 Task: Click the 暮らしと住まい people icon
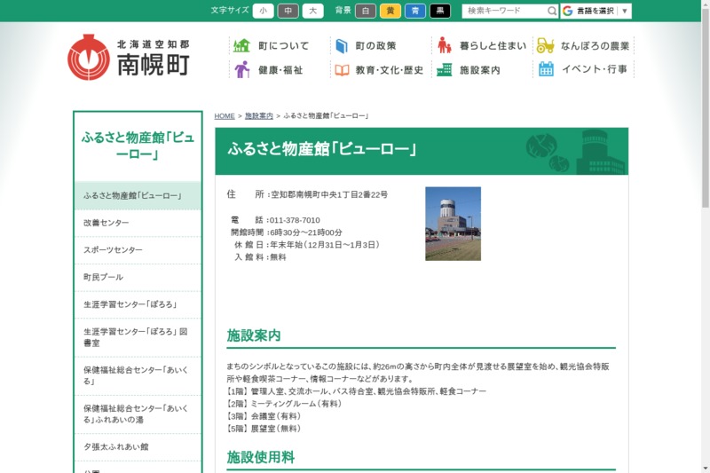click(x=444, y=45)
